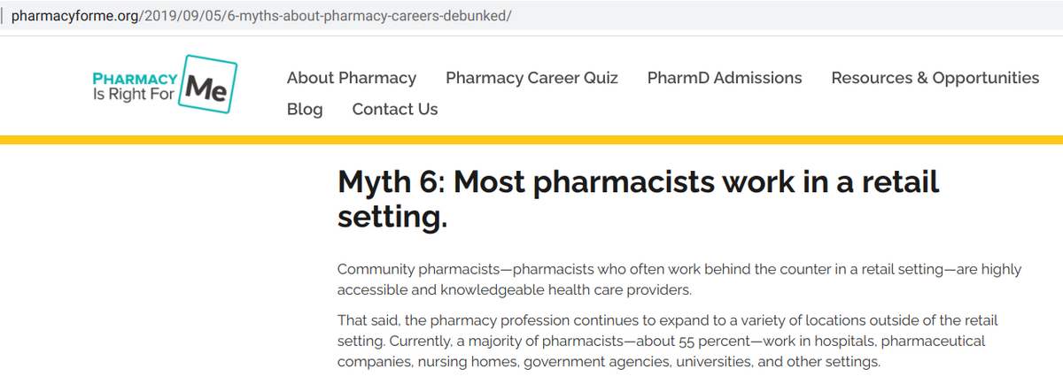Click the tilted 'Me' box in logo
The image size is (1063, 392).
point(207,85)
